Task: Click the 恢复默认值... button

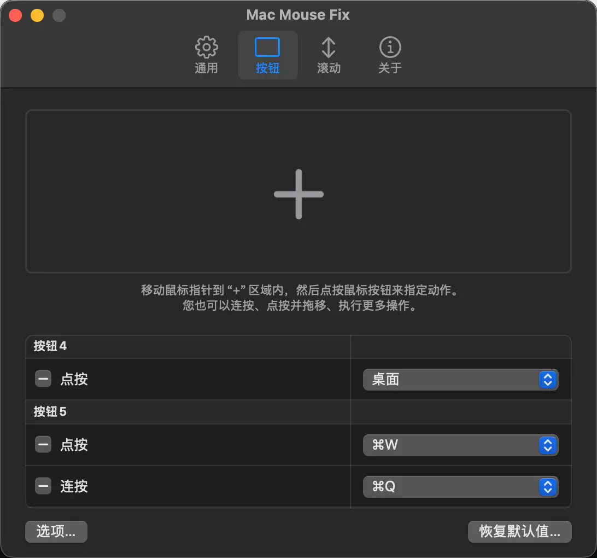Action: pos(519,531)
